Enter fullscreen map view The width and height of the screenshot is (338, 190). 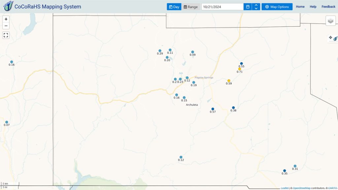pos(6,35)
